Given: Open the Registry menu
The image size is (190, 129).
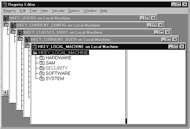Looking at the screenshot, I should (10, 11).
